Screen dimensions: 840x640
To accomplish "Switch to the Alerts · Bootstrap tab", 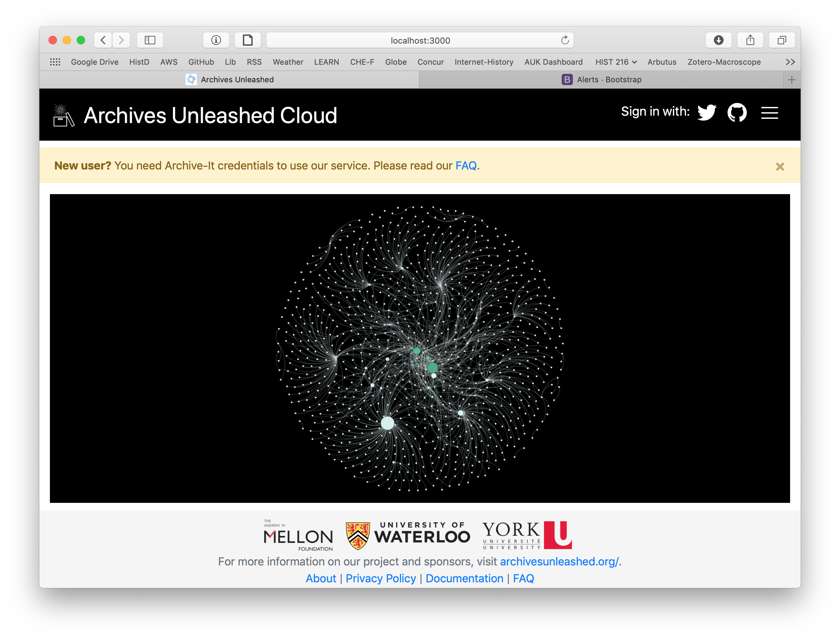I will 601,79.
